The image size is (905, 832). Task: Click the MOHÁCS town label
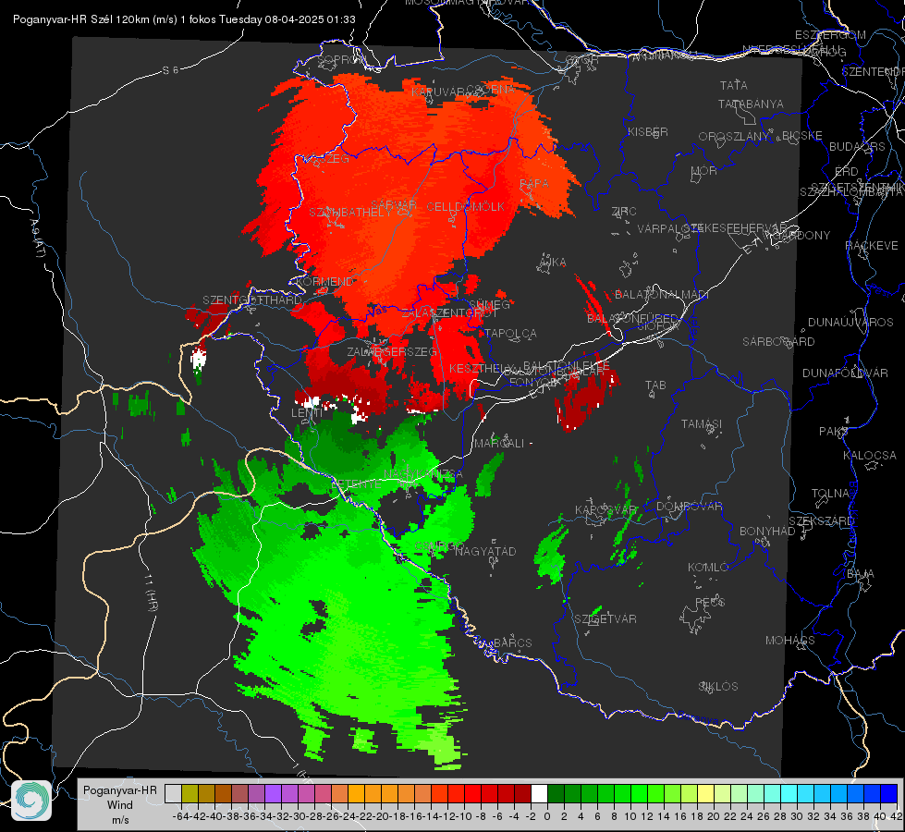(790, 641)
